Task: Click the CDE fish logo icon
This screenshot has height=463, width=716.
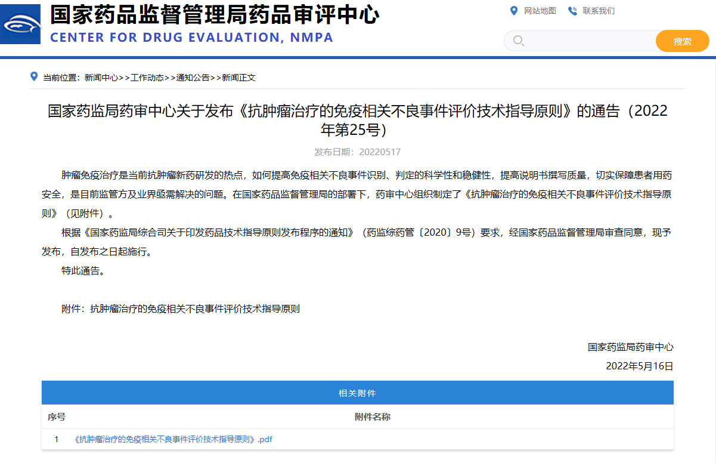Action: [x=21, y=24]
